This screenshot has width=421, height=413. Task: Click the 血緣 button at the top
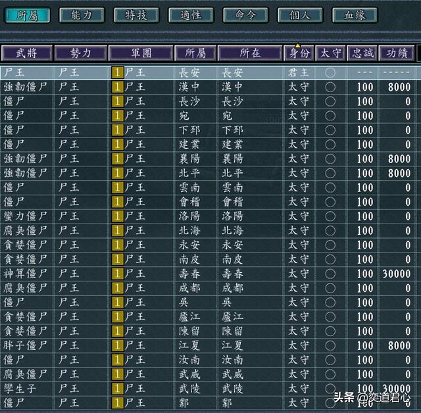click(x=355, y=14)
